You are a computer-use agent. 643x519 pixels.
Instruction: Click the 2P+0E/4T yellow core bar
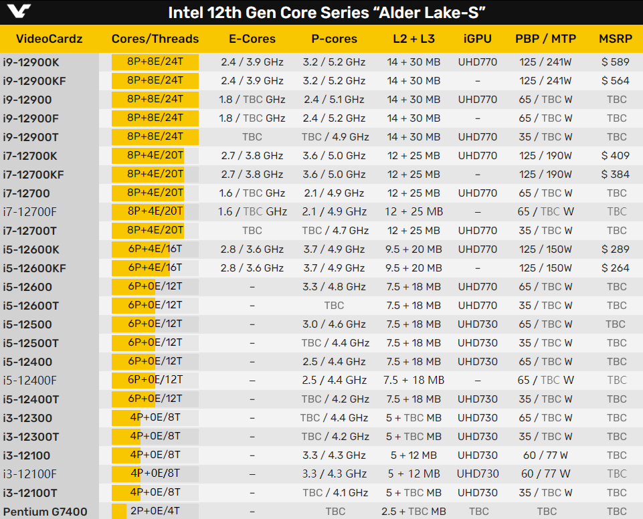(119, 512)
